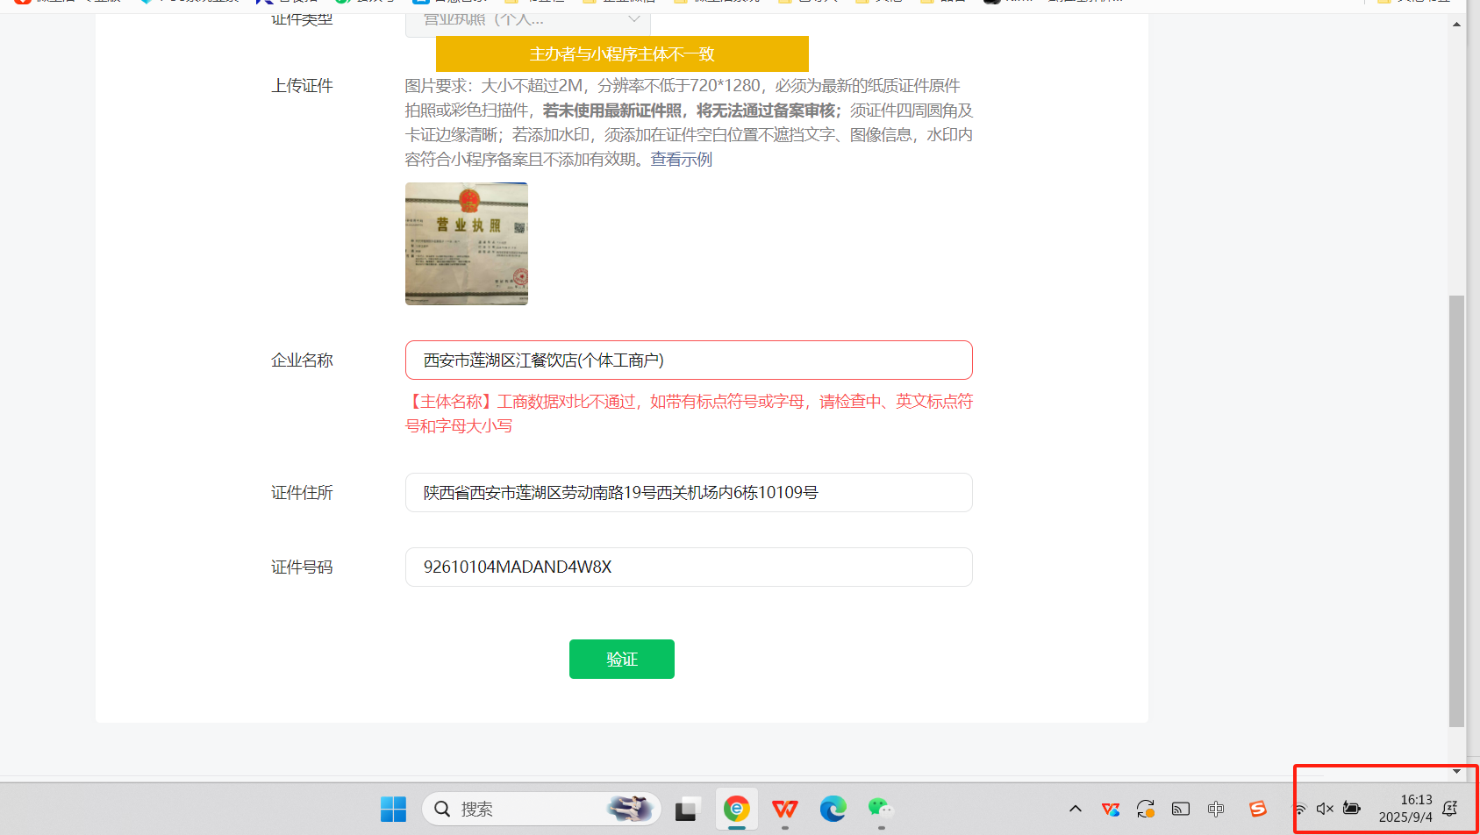This screenshot has height=835, width=1480.
Task: Preview the uploaded 营业执照 thumbnail
Action: click(x=467, y=244)
